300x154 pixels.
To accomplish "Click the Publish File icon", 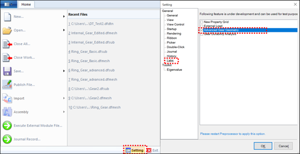I will [7, 85].
